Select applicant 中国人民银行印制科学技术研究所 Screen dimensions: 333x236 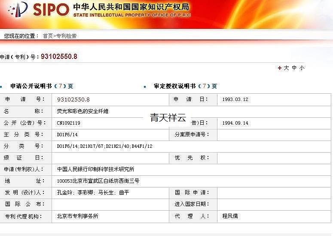pos(96,169)
